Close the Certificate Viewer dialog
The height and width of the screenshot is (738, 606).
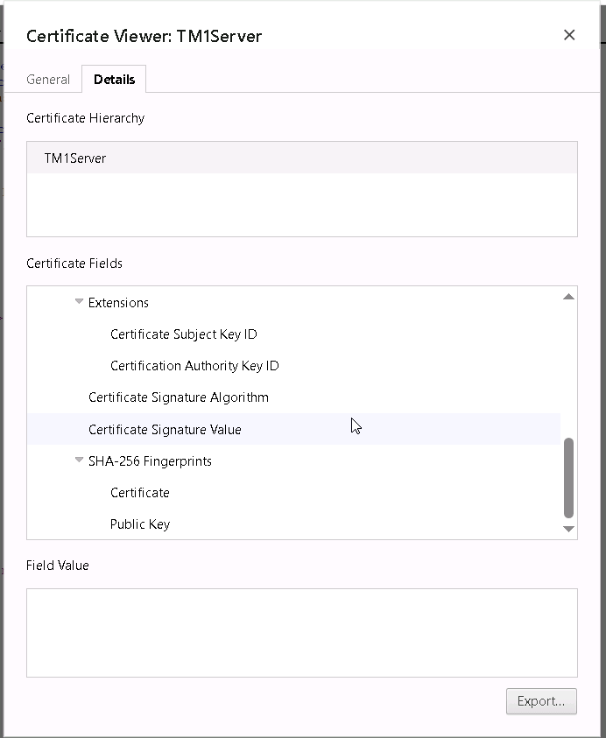pyautogui.click(x=569, y=35)
